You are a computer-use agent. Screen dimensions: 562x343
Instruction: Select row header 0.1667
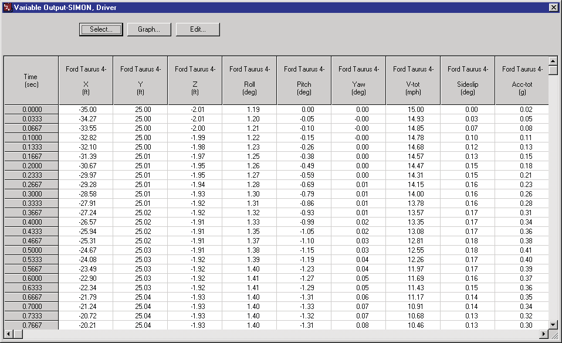click(31, 157)
